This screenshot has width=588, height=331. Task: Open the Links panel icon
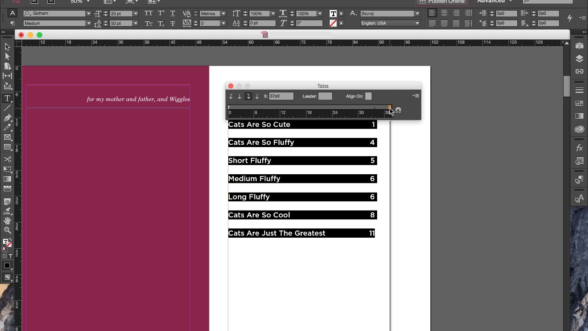click(x=579, y=71)
